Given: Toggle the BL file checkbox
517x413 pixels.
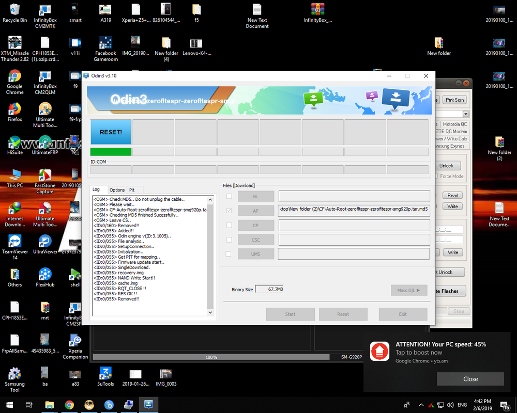Looking at the screenshot, I should [x=229, y=196].
